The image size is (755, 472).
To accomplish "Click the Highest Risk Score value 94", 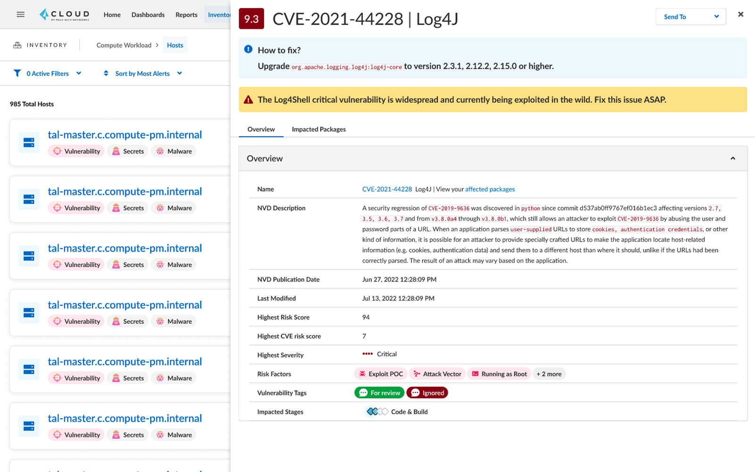I will (x=366, y=317).
